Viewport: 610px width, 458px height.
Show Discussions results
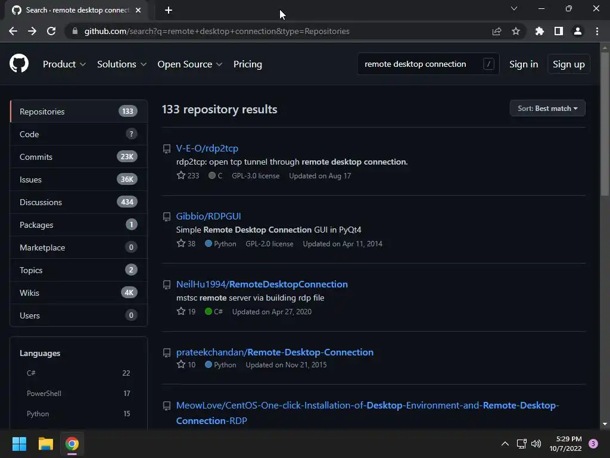pyautogui.click(x=79, y=202)
